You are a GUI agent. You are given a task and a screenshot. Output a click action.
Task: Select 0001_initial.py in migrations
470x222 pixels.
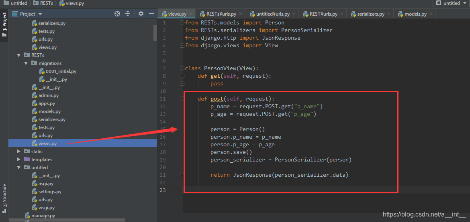tap(57, 71)
